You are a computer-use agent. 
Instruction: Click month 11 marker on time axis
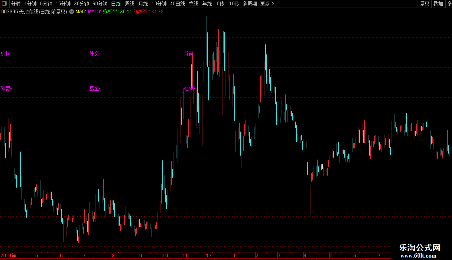click(x=185, y=255)
